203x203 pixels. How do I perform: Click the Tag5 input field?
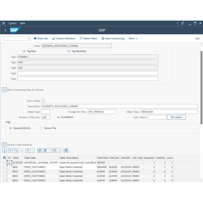pyautogui.click(x=88, y=79)
